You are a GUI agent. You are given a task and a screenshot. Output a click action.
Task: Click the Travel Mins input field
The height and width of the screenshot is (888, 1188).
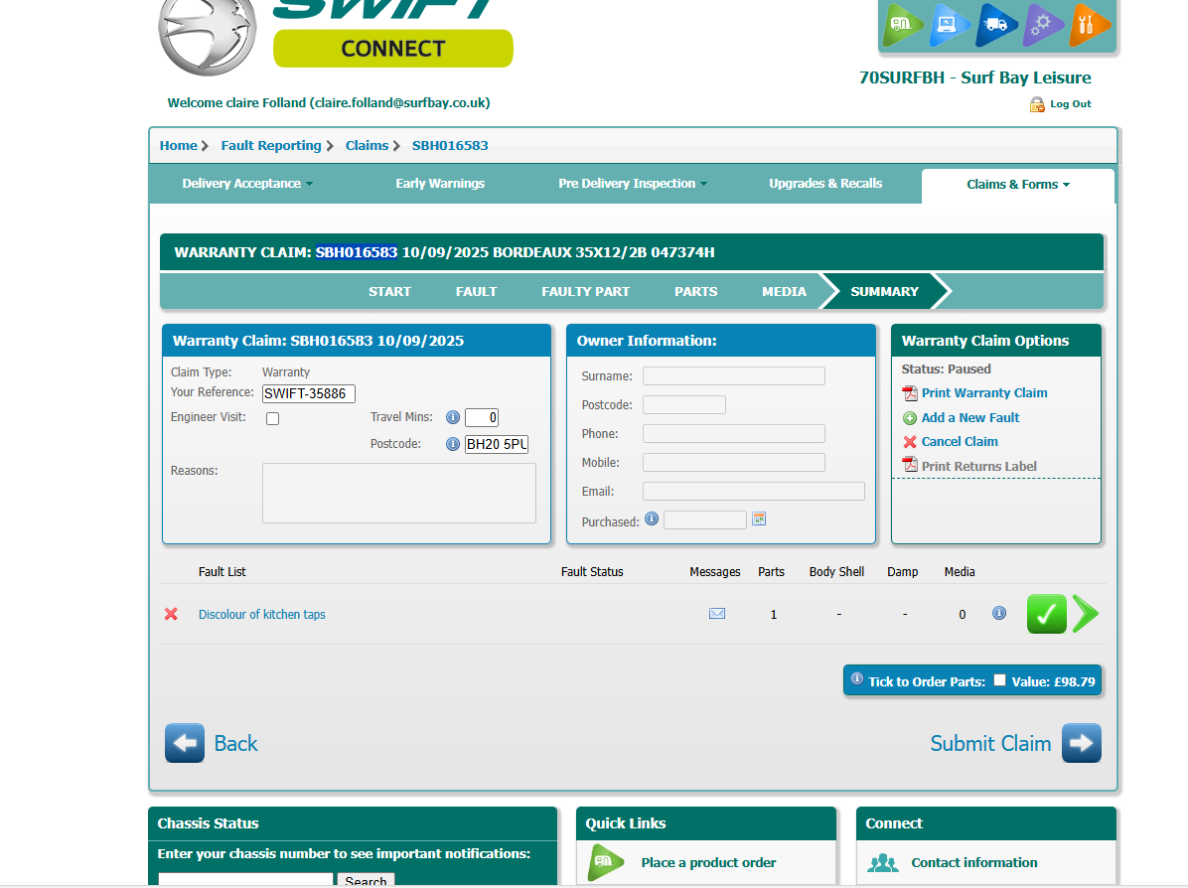(x=482, y=417)
